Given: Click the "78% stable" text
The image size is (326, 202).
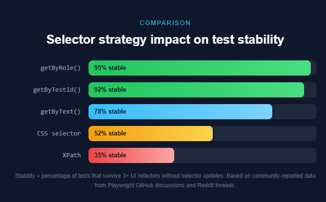Looking at the screenshot, I should (110, 112).
